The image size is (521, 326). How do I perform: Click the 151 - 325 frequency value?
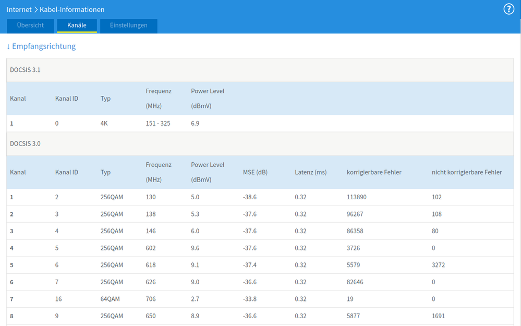pos(158,124)
